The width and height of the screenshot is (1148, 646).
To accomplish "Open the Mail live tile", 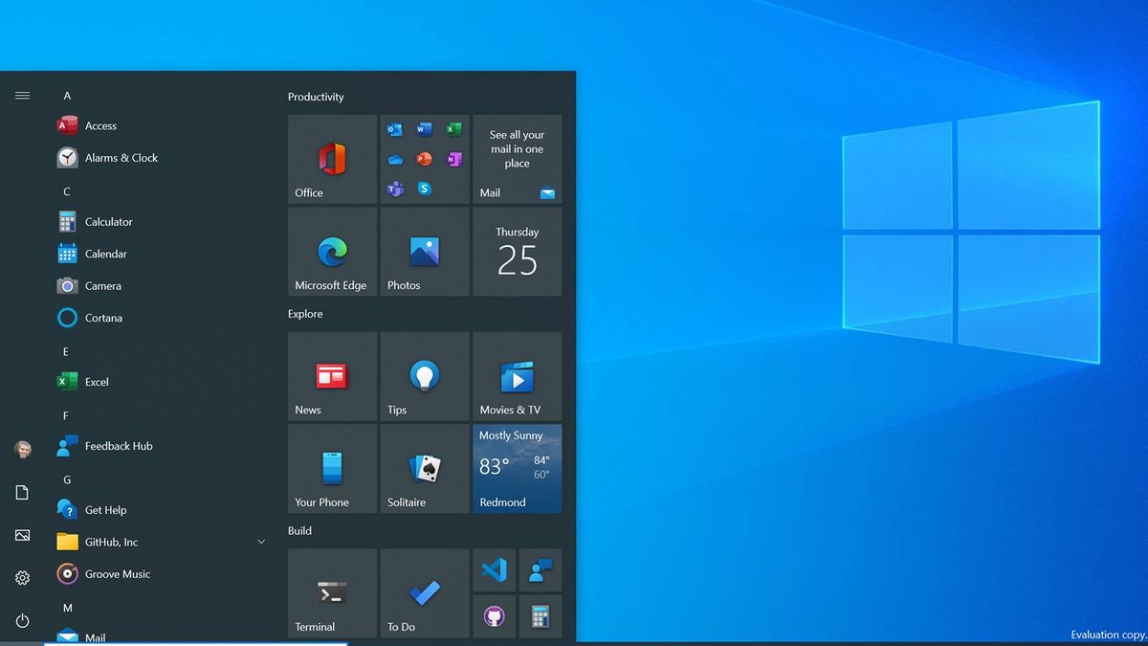I will coord(518,159).
